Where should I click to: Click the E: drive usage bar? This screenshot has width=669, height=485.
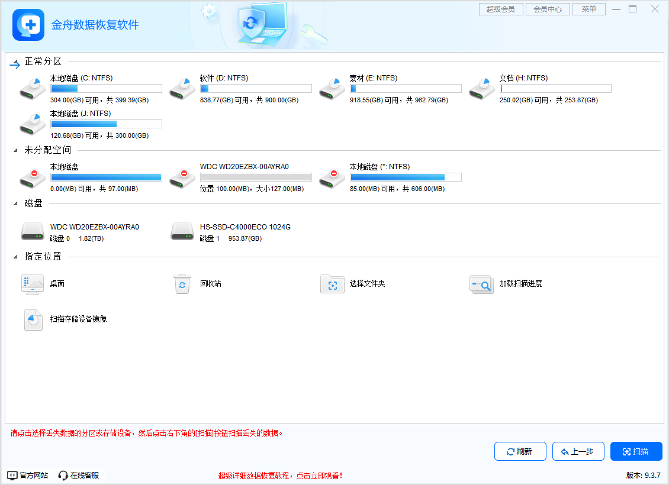[x=406, y=89]
